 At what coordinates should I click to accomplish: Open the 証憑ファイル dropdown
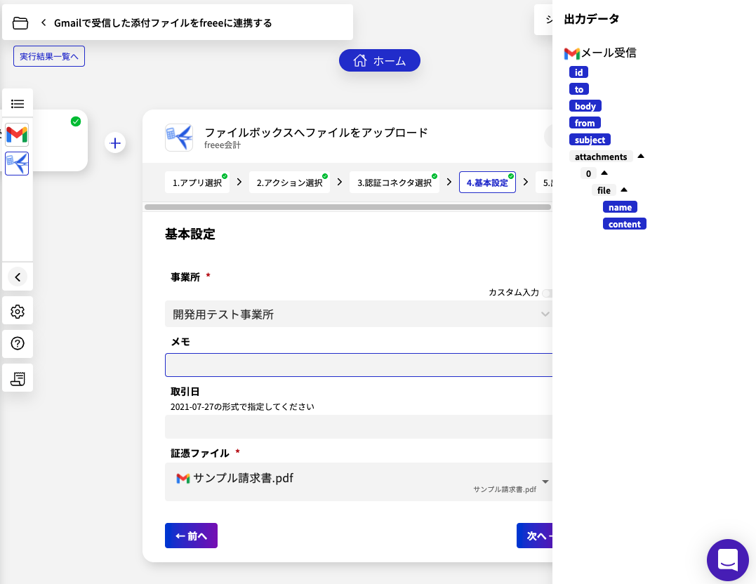tap(545, 482)
